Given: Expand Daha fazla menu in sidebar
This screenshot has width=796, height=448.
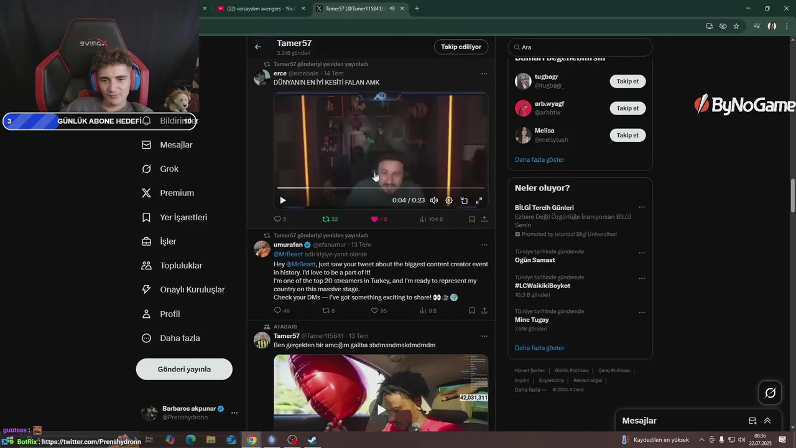Looking at the screenshot, I should point(171,338).
